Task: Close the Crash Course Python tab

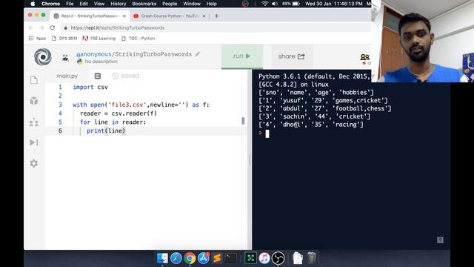Action: point(204,16)
